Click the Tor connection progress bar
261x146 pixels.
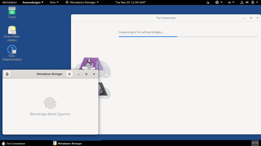[x=188, y=36]
